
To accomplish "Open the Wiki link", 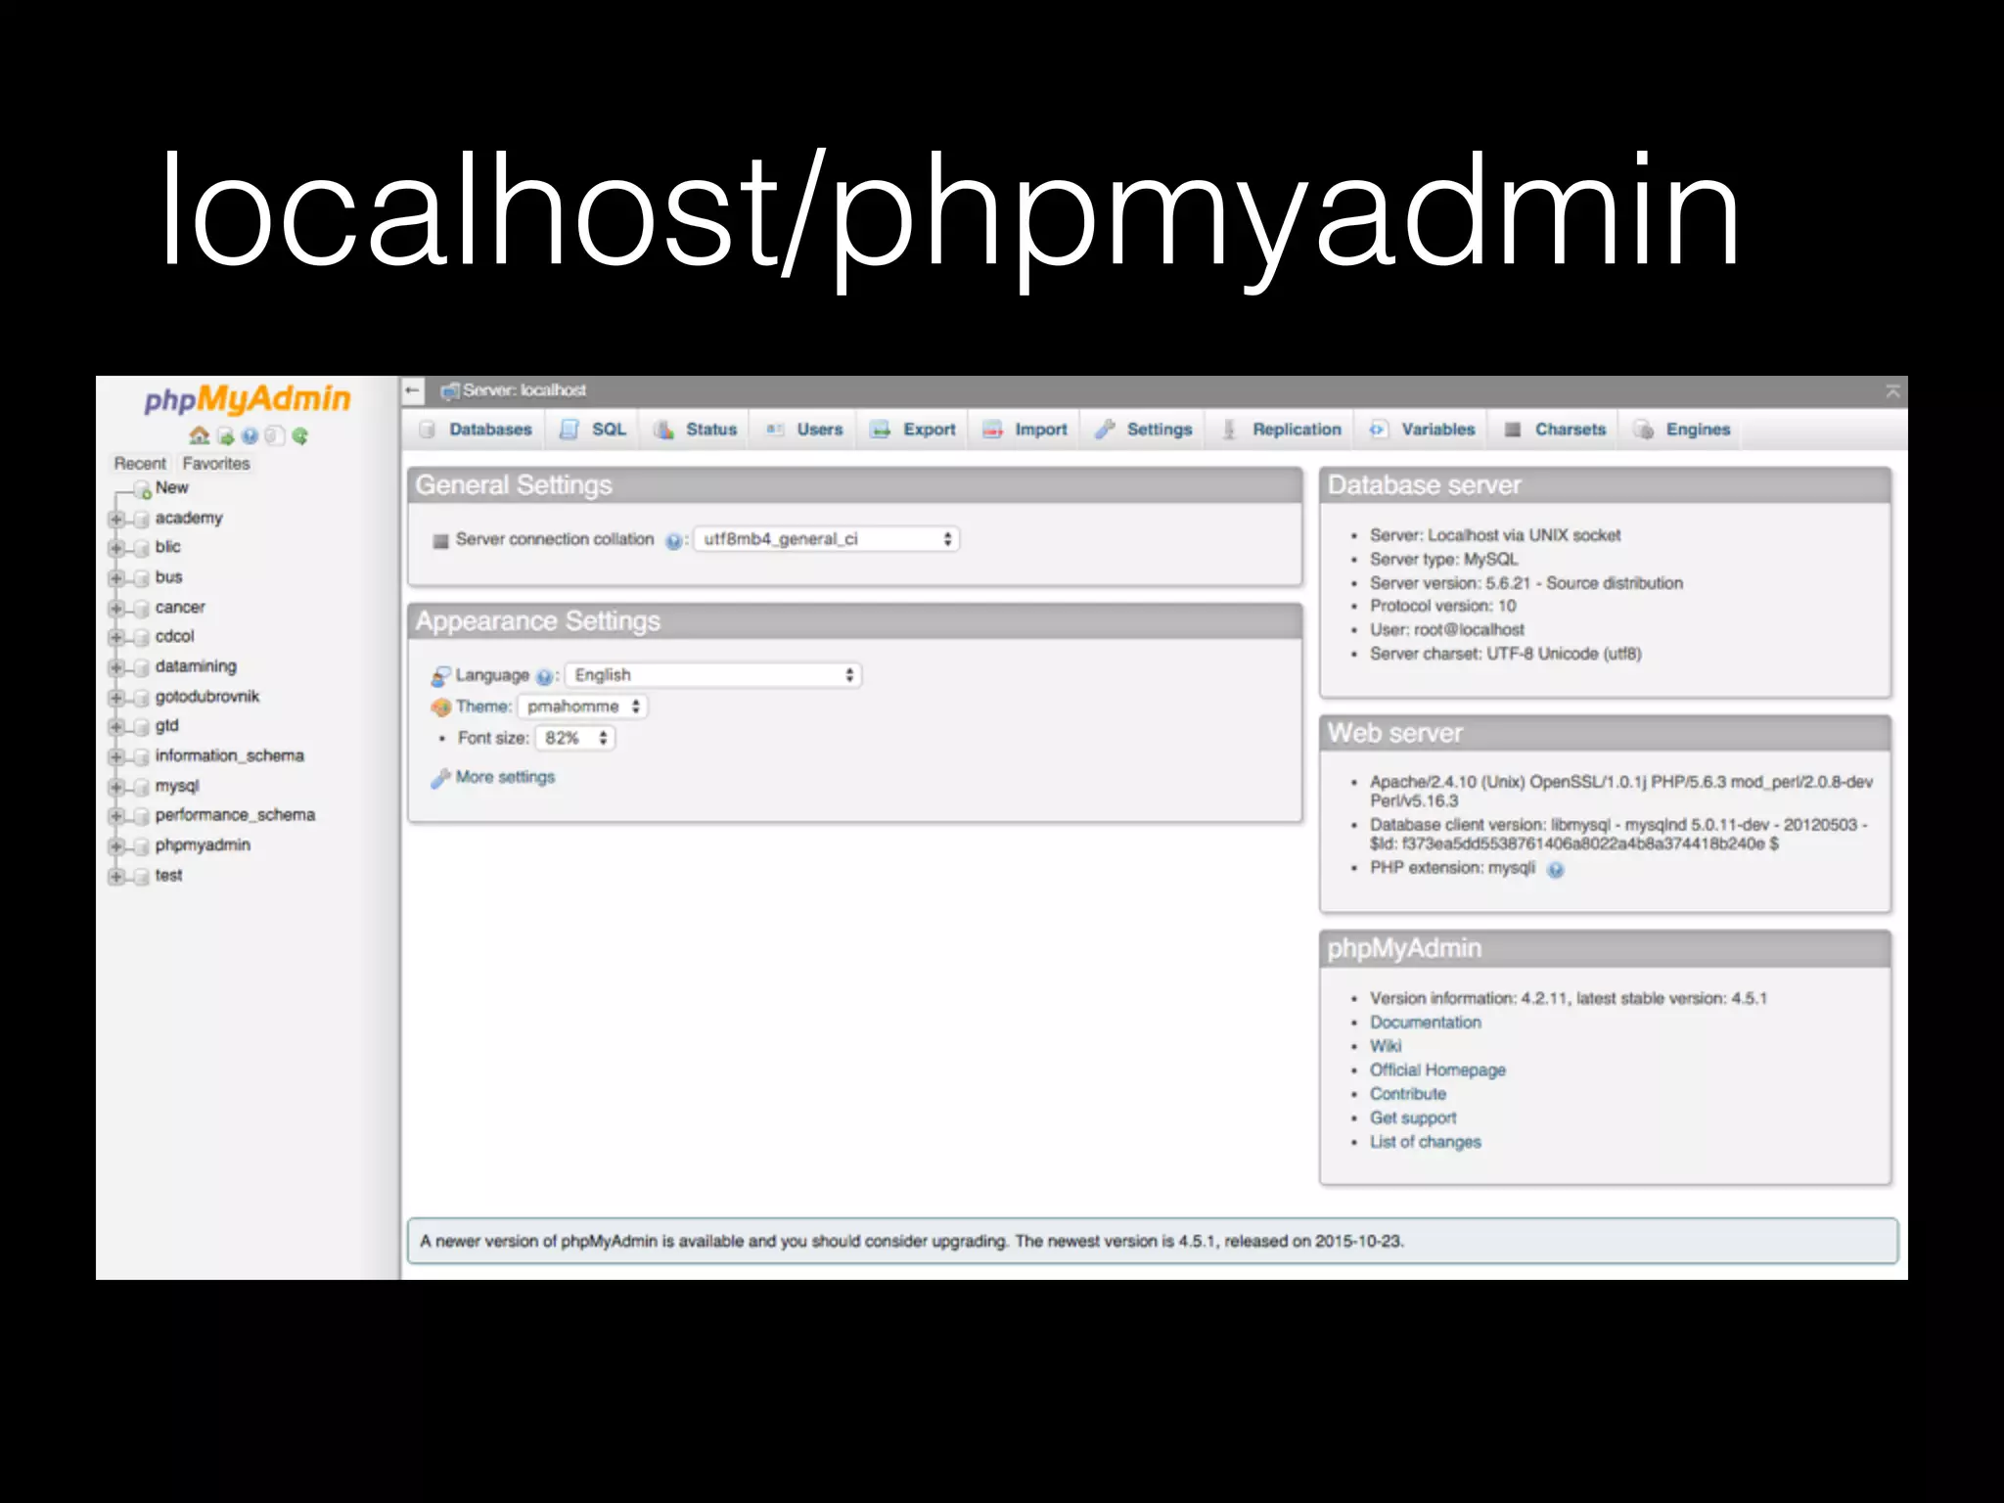I will click(1386, 1046).
